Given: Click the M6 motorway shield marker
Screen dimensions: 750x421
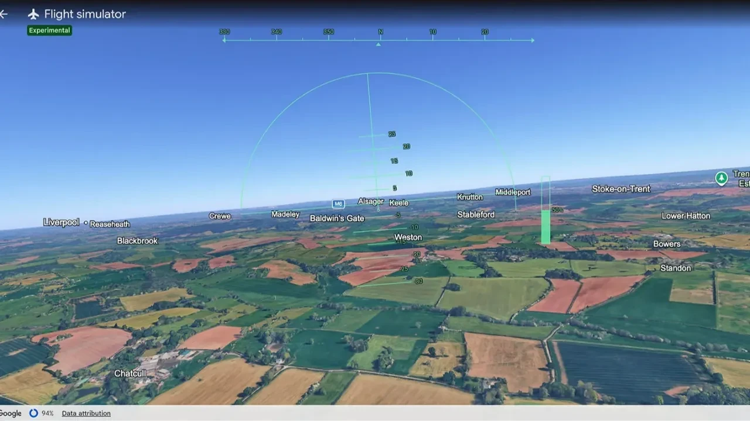Looking at the screenshot, I should pos(338,204).
